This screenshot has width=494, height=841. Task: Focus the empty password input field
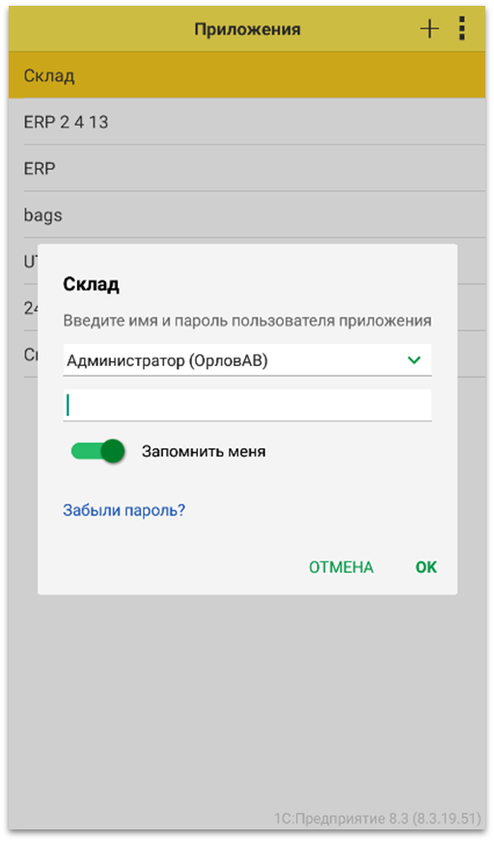(247, 405)
